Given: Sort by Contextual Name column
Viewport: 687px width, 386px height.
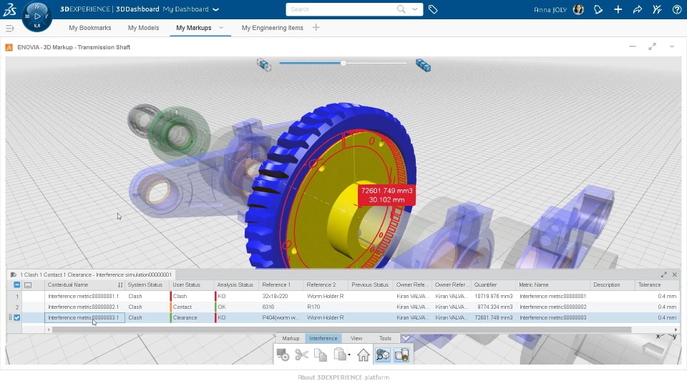Looking at the screenshot, I should point(120,285).
